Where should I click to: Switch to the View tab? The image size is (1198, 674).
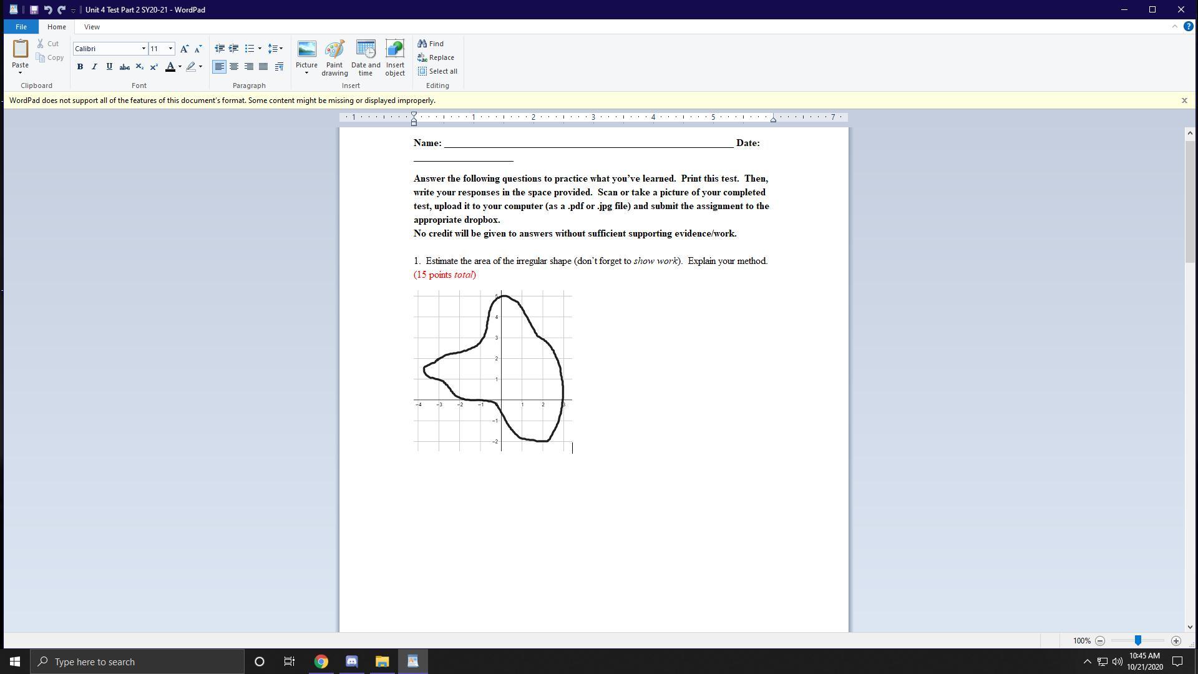point(92,27)
